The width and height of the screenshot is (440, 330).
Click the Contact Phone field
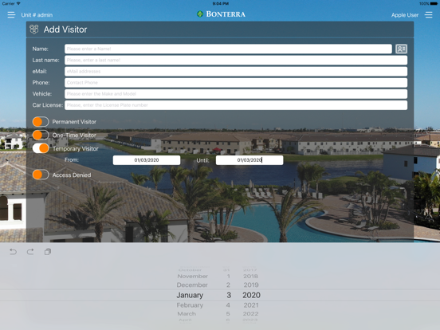point(236,83)
